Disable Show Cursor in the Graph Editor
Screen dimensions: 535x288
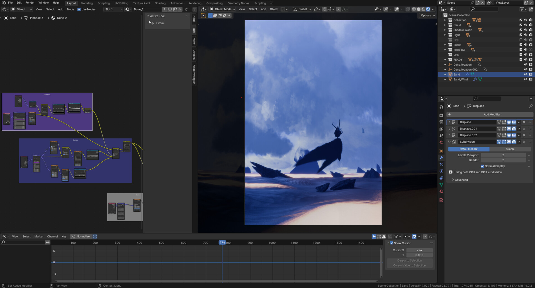click(x=391, y=243)
